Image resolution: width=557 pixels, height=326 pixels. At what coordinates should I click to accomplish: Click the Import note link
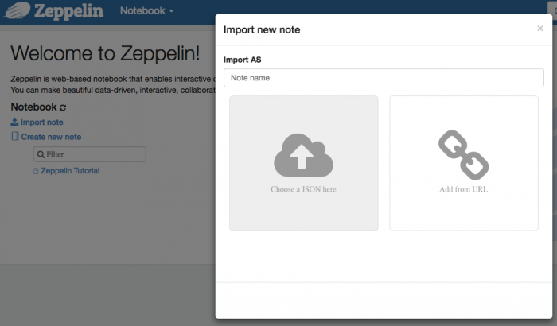pos(42,122)
